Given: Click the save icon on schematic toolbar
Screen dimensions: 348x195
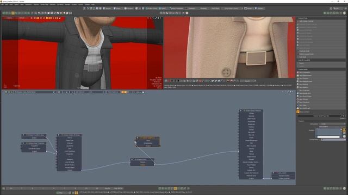Looking at the screenshot, I should [x=143, y=92].
